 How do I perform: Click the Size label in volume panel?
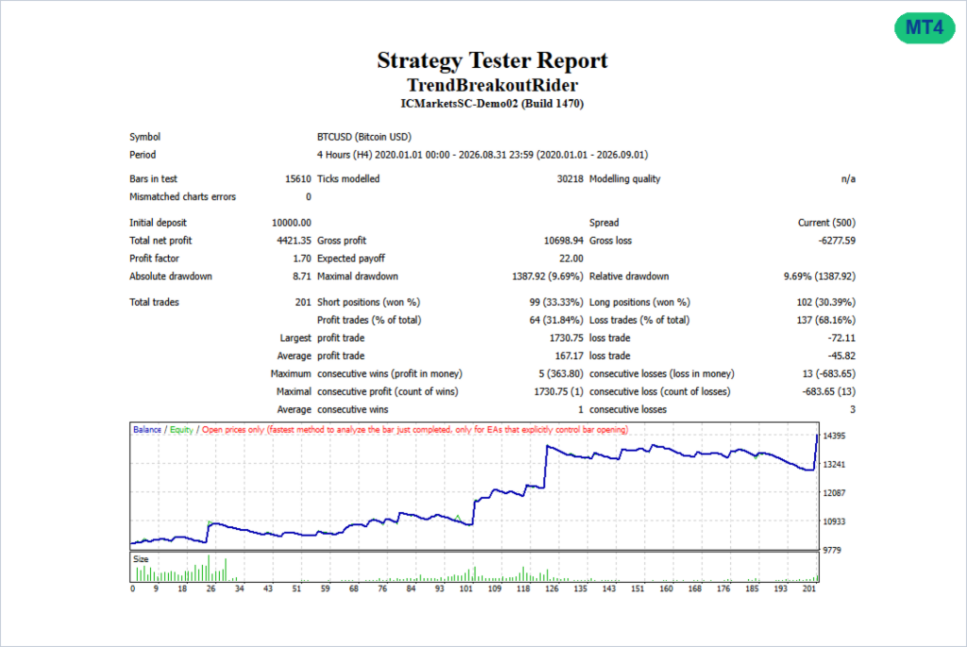(x=141, y=559)
